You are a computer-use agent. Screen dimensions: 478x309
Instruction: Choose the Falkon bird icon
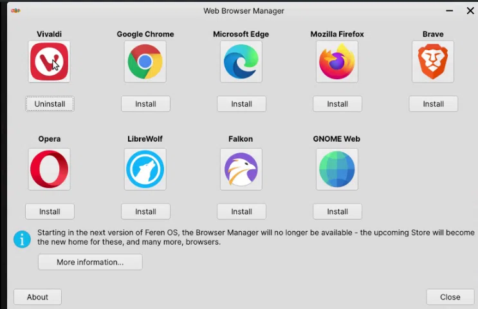click(x=241, y=169)
